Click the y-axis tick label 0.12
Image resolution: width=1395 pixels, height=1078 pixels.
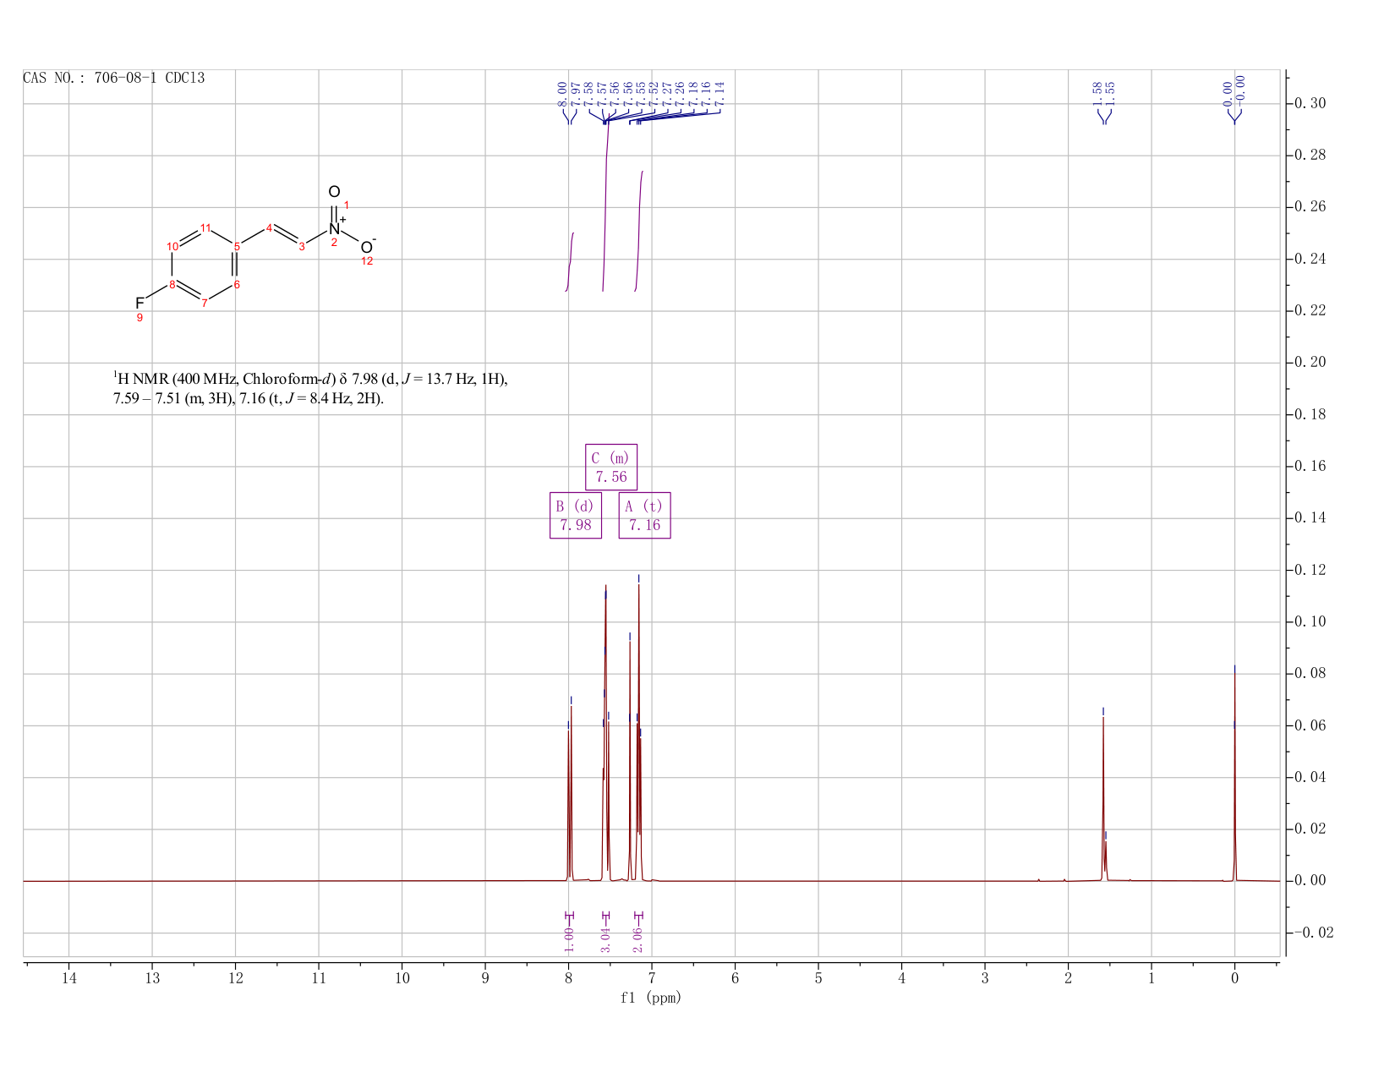(x=1312, y=570)
